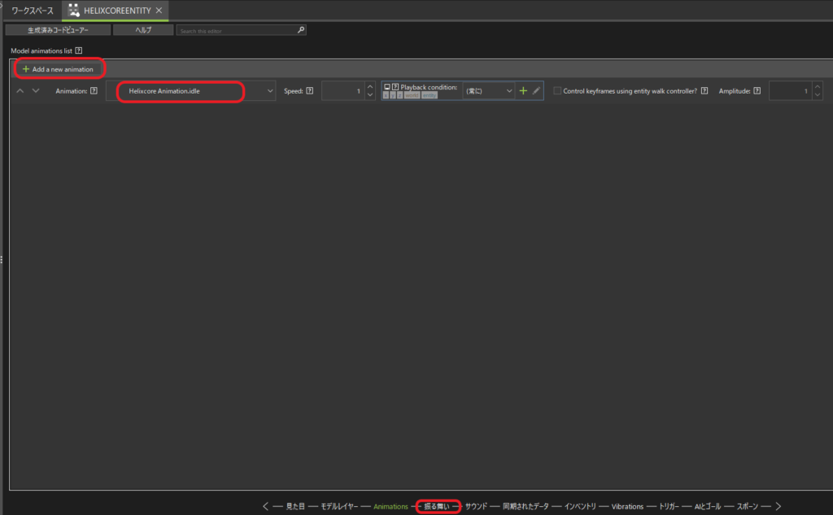Decrease the Amplitude value with the down stepper
The width and height of the screenshot is (833, 515).
click(817, 95)
